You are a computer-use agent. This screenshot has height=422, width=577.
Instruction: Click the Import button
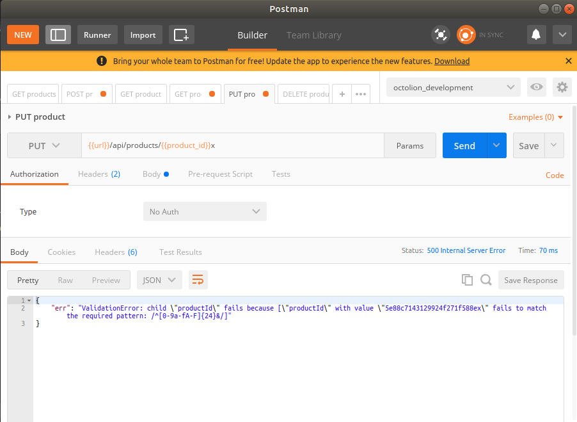coord(143,35)
